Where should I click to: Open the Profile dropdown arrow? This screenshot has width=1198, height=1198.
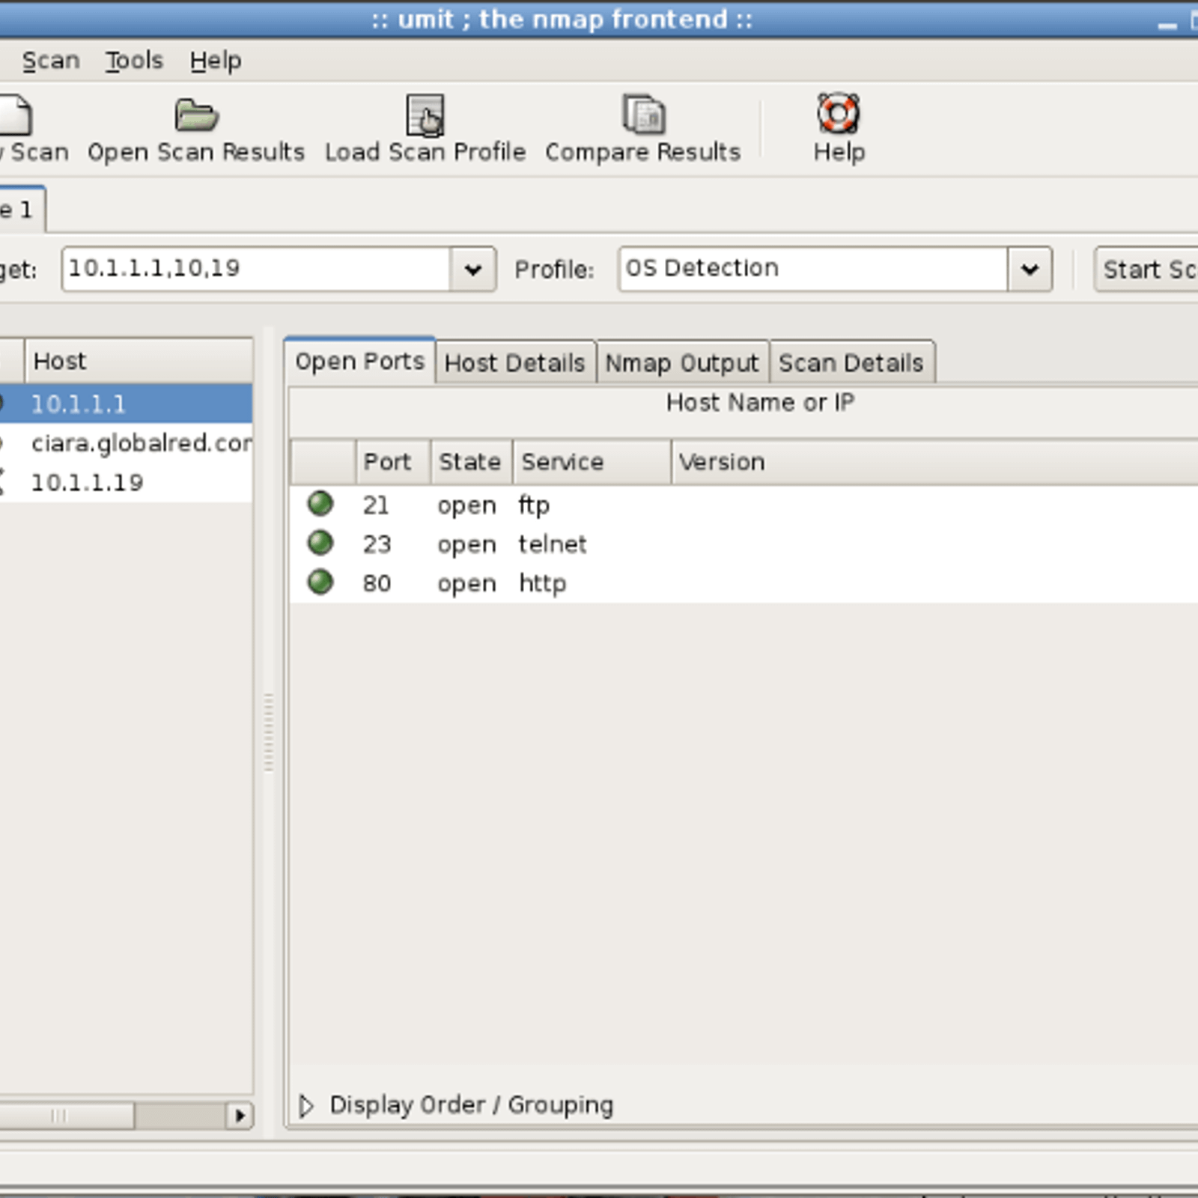click(x=1030, y=270)
